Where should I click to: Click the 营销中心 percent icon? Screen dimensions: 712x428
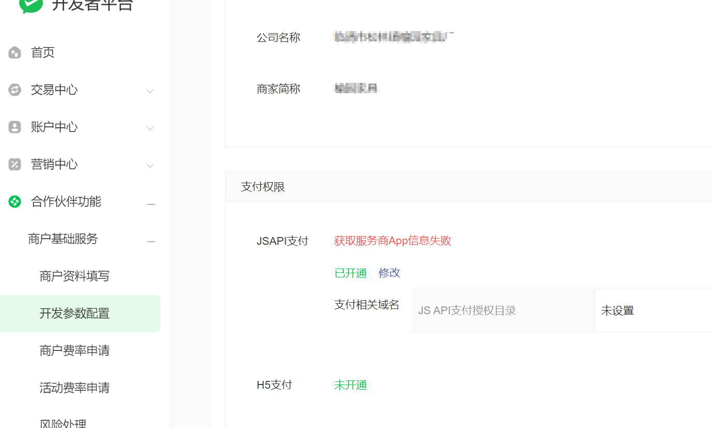point(15,164)
